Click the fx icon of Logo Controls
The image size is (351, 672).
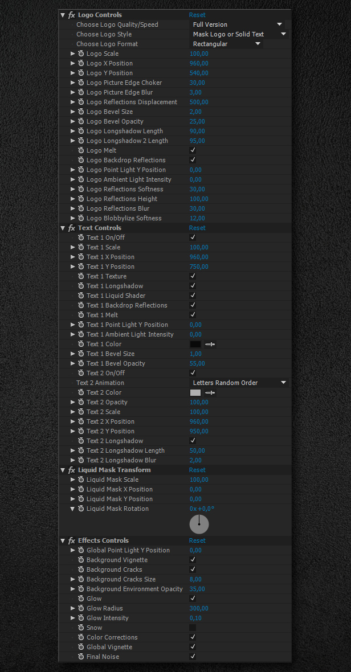pos(72,15)
